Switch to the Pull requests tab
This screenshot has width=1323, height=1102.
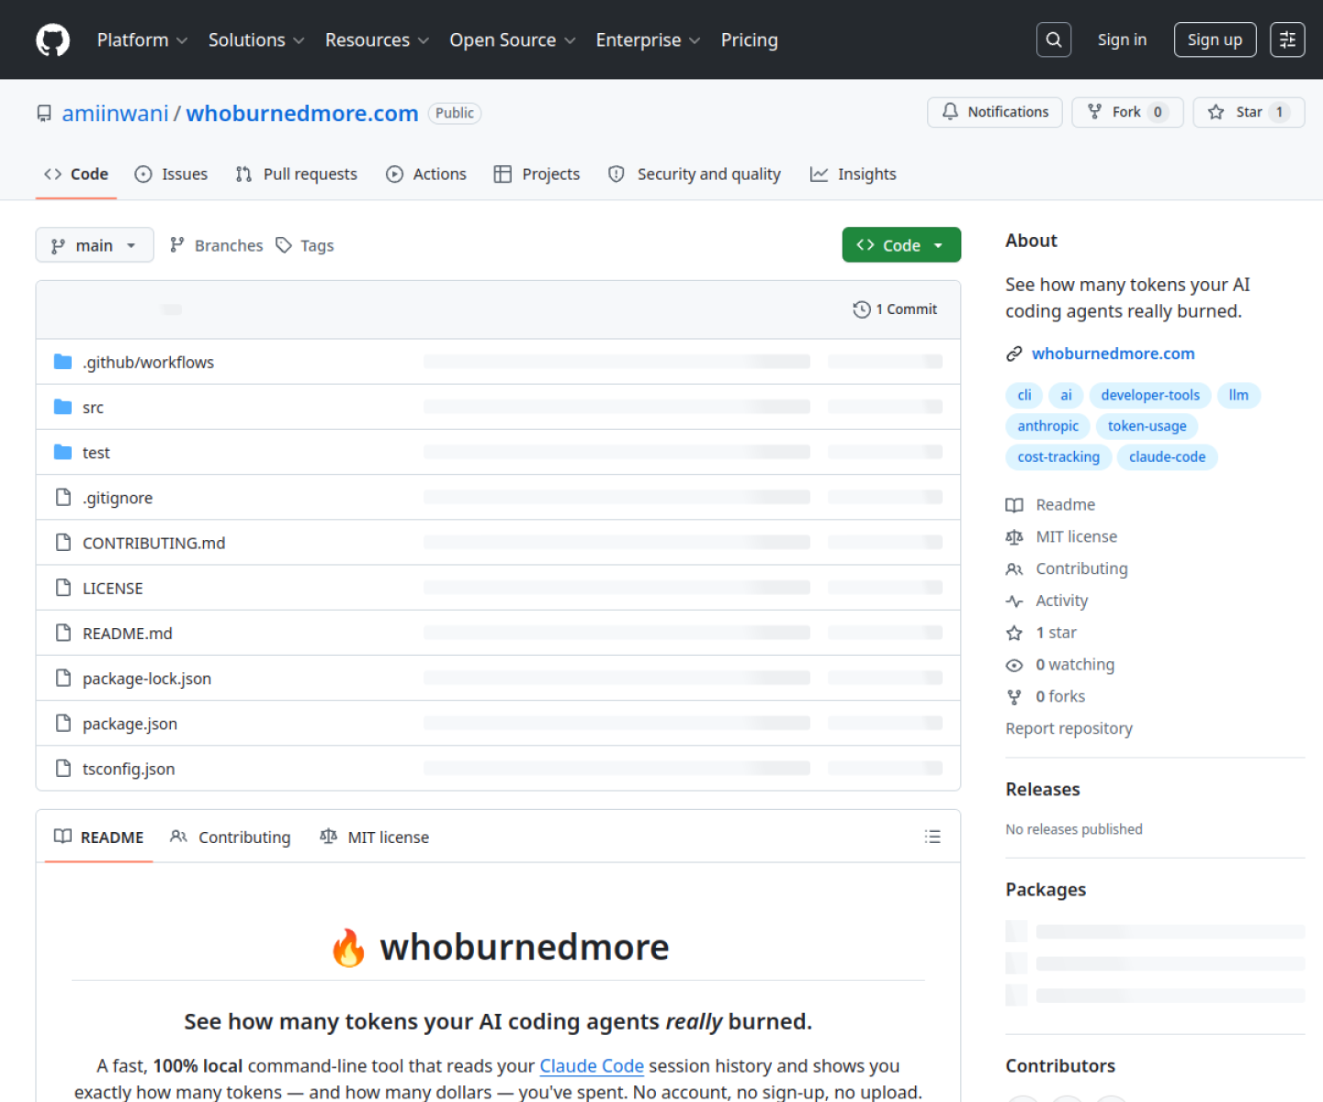click(297, 174)
